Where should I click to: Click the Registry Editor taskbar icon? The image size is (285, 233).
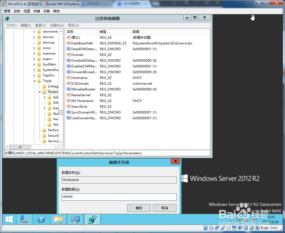point(92,219)
